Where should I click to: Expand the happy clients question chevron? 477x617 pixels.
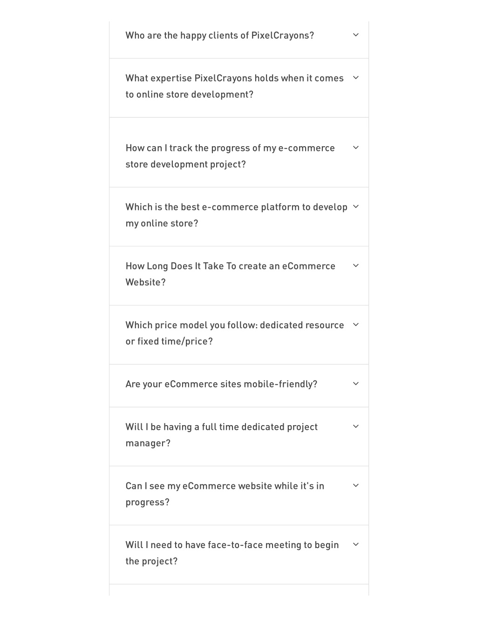[x=356, y=35]
